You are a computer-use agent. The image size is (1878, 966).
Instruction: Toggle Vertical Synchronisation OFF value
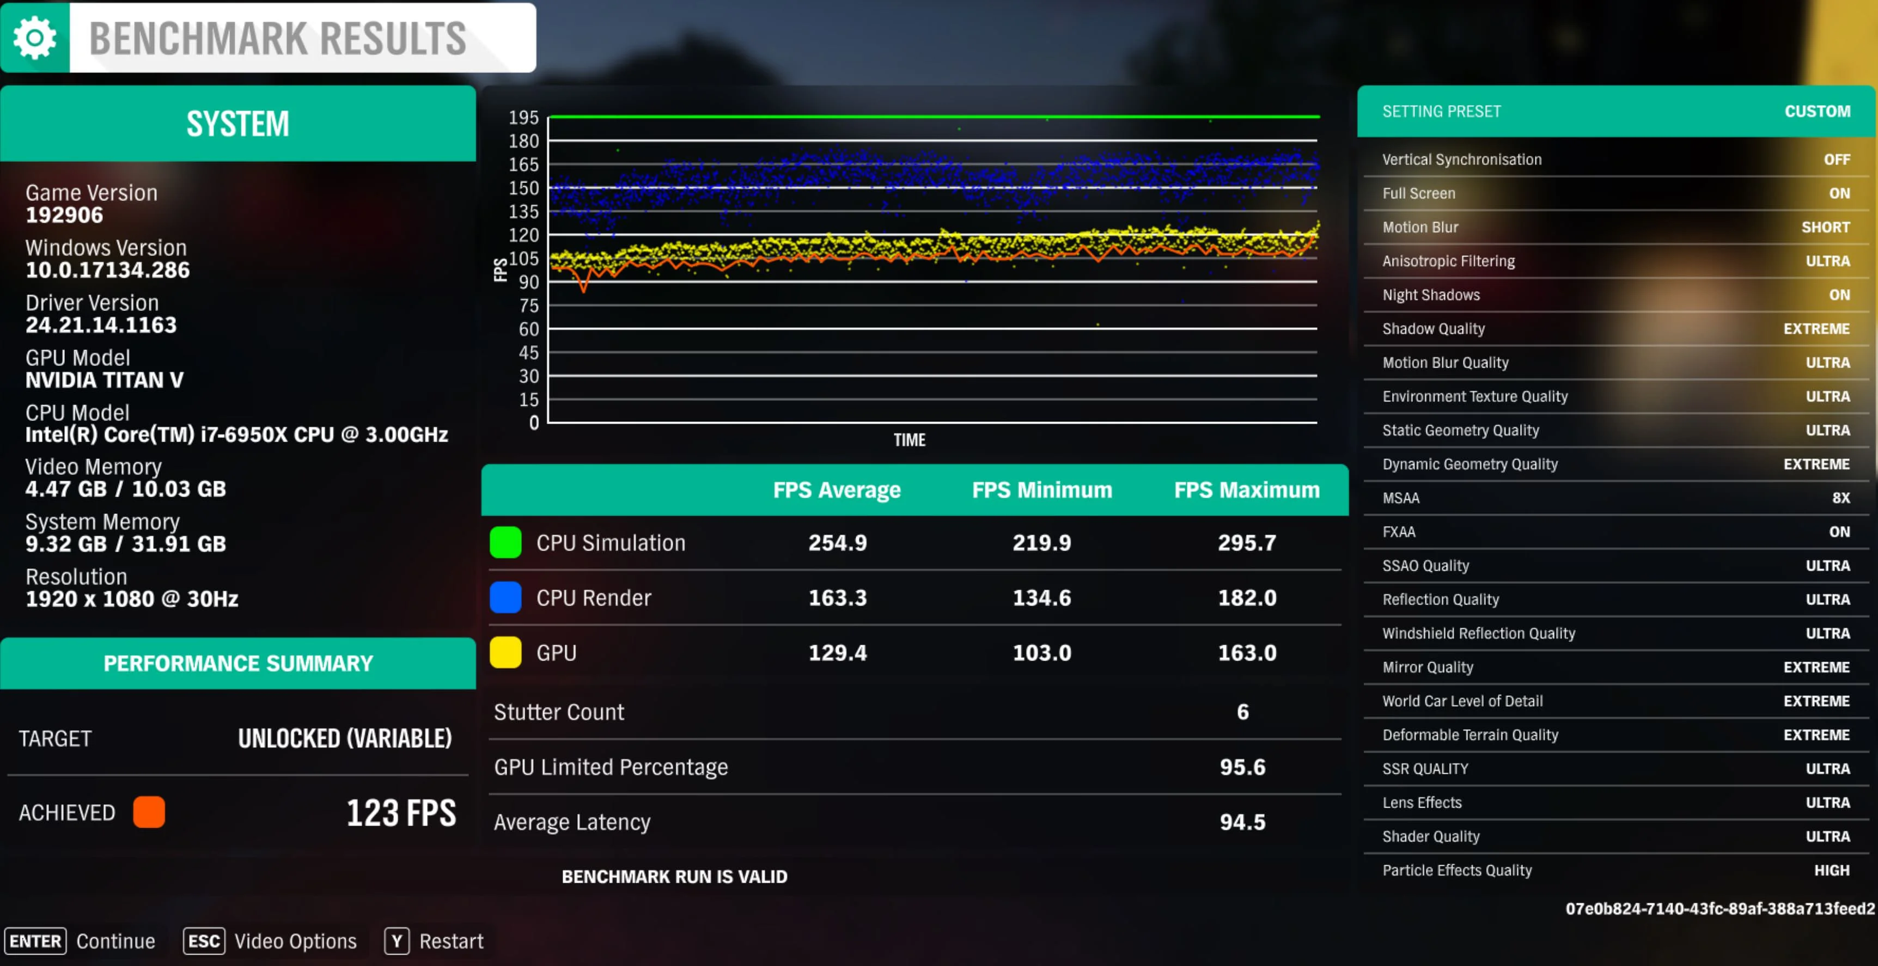pyautogui.click(x=1837, y=160)
